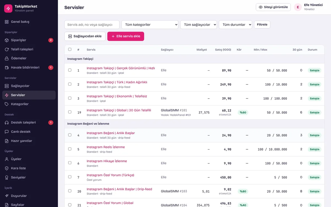Click the Efe Yönetici avatar circle
The width and height of the screenshot is (331, 207).
coord(298,7)
